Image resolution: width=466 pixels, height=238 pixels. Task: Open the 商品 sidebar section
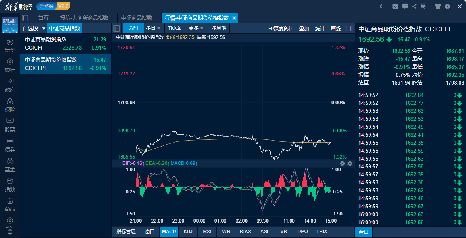10,205
